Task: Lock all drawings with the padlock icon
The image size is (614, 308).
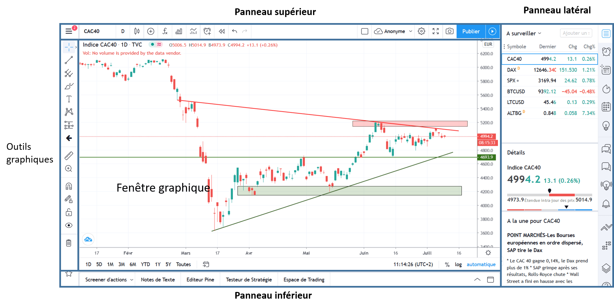Action: (69, 212)
